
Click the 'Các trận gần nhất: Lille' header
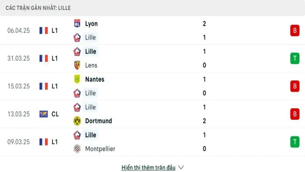click(x=38, y=8)
